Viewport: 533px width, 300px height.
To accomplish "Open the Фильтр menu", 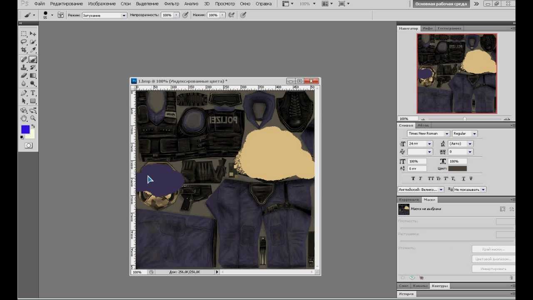I will click(172, 4).
